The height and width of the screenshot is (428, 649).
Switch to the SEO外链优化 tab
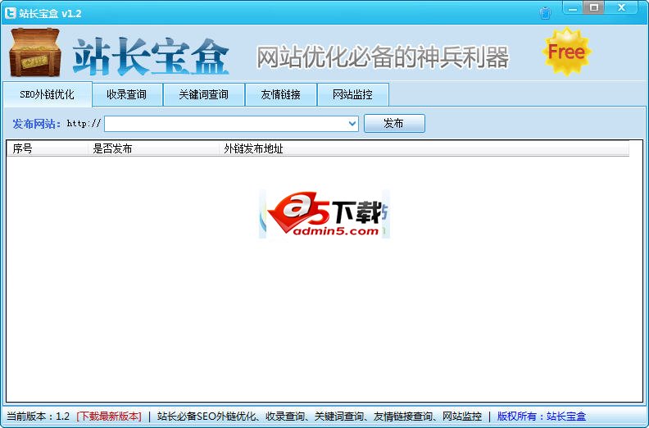tap(48, 94)
